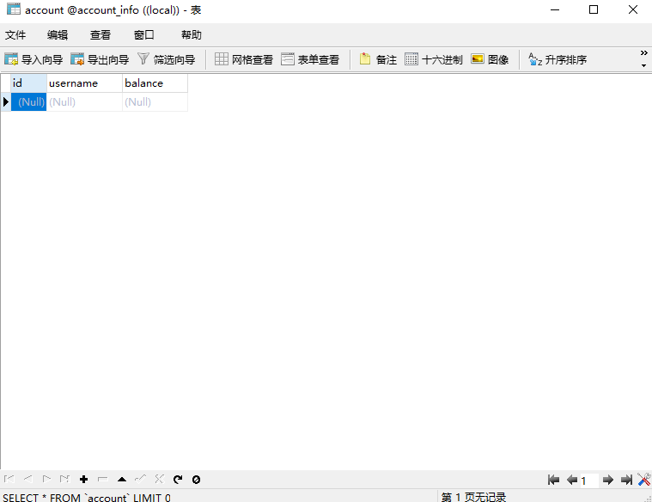The width and height of the screenshot is (652, 502).
Task: Click the table icon in title bar
Action: click(13, 9)
